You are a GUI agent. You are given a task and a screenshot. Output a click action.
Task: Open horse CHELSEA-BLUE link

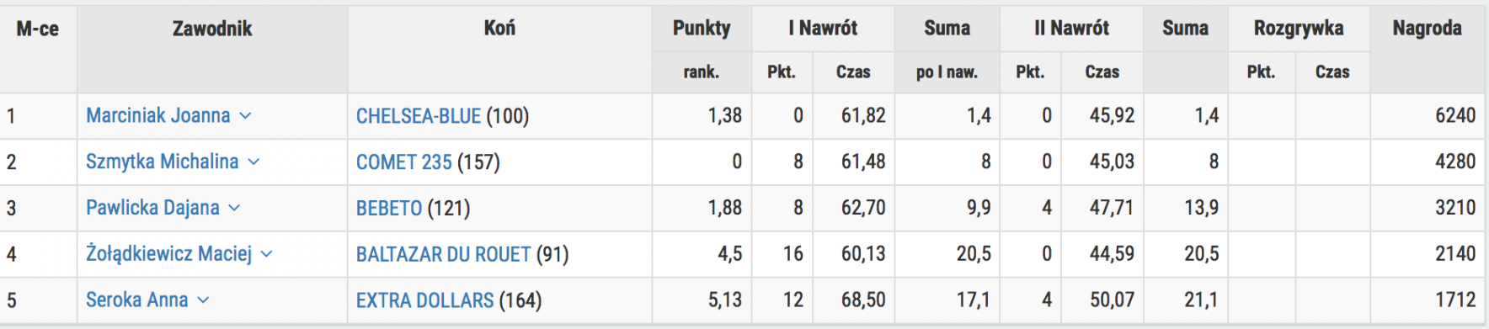(x=419, y=116)
